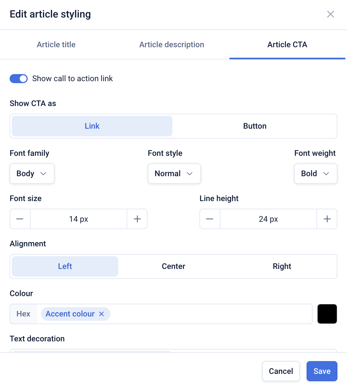Select Link as CTA display type
Image resolution: width=347 pixels, height=388 pixels.
tap(92, 126)
